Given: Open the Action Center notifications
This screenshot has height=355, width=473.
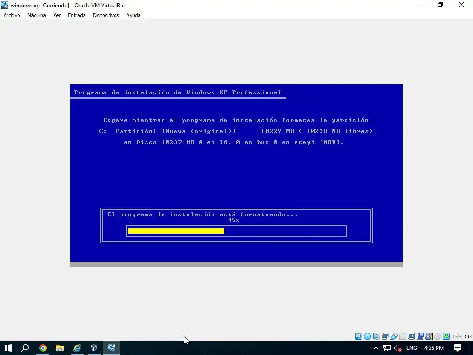Looking at the screenshot, I should click(458, 348).
